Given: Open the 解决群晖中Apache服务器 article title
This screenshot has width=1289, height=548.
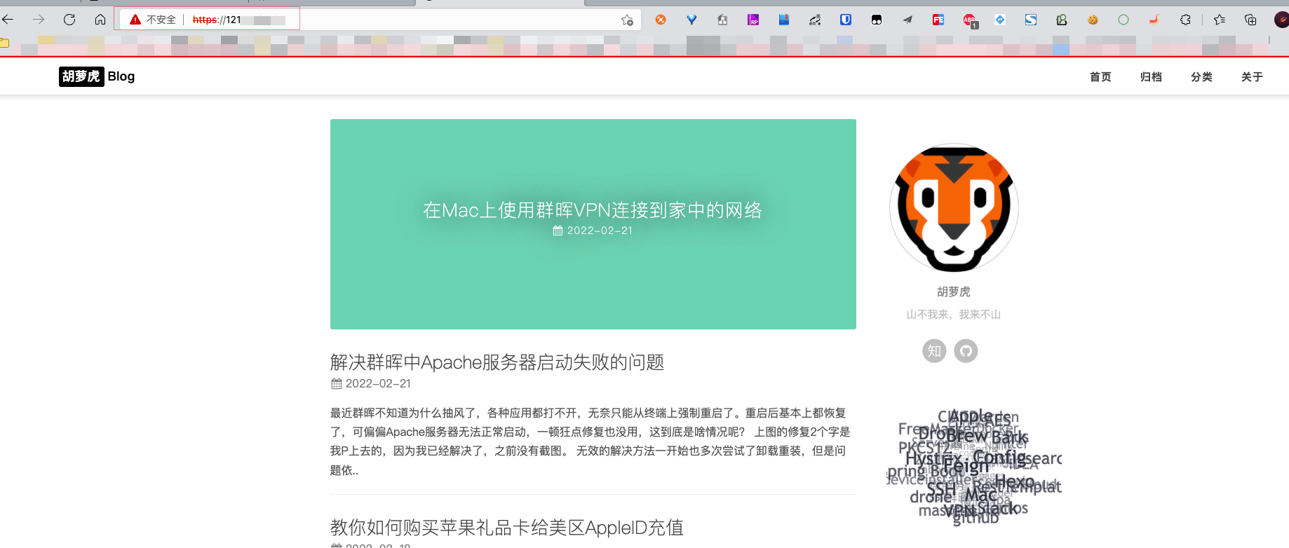Looking at the screenshot, I should tap(497, 362).
